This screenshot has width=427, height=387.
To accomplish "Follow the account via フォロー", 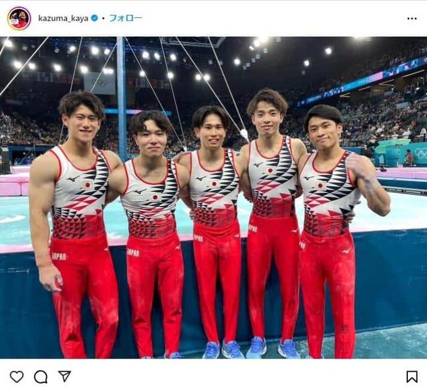I will pyautogui.click(x=126, y=19).
